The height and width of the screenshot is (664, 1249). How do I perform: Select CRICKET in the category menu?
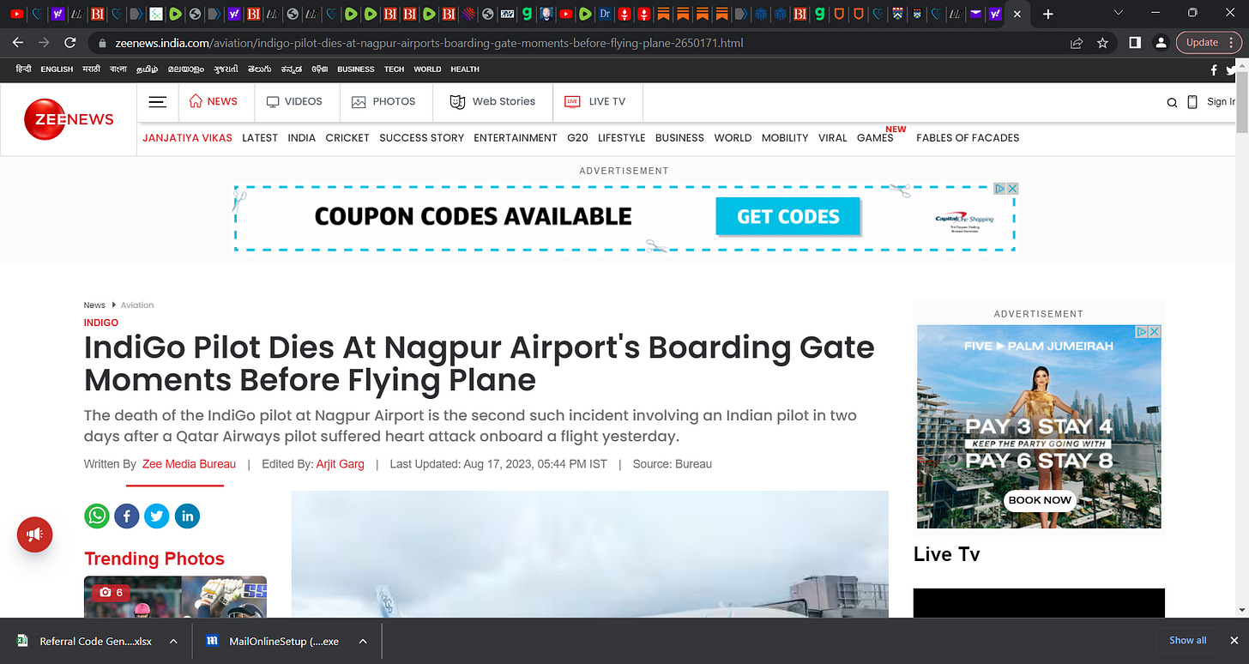pos(347,138)
